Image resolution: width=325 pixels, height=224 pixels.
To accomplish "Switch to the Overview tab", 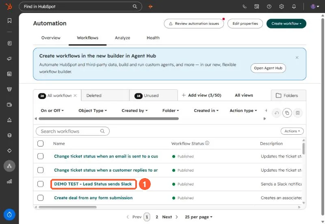I will pos(51,38).
